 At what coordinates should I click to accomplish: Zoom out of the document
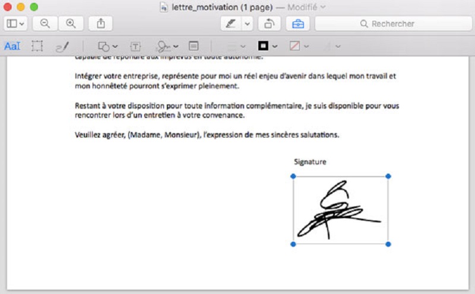click(x=45, y=24)
